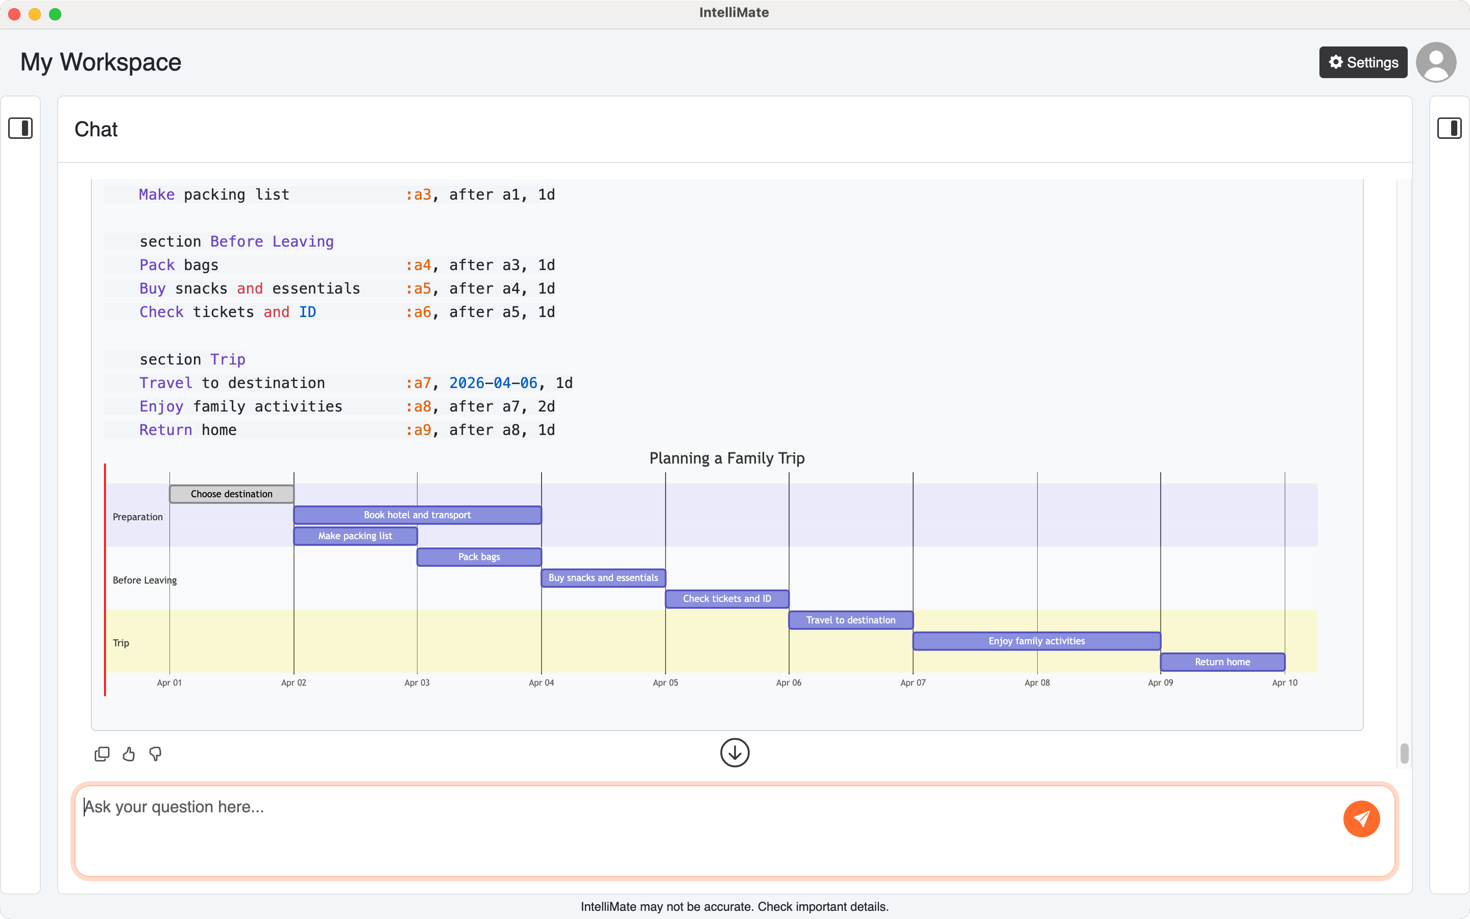Select the Chat tab header
This screenshot has width=1470, height=919.
point(96,129)
